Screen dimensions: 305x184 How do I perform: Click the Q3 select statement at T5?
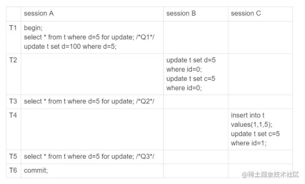[89, 156]
